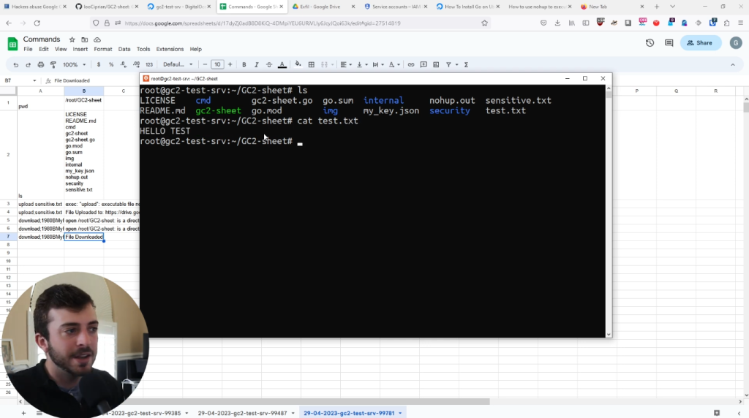Open the Extensions menu
The width and height of the screenshot is (749, 418).
click(x=170, y=49)
